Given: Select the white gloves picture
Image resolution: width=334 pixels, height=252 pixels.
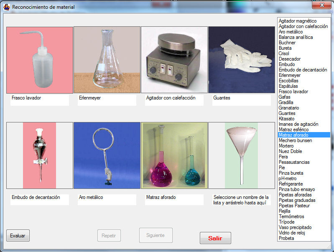Looking at the screenshot, I should point(241,60).
